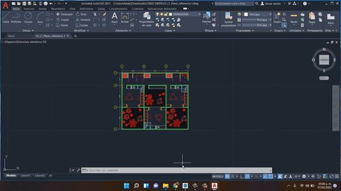Click the command line wrench customize icon
This screenshot has width=341, height=191.
click(78, 170)
